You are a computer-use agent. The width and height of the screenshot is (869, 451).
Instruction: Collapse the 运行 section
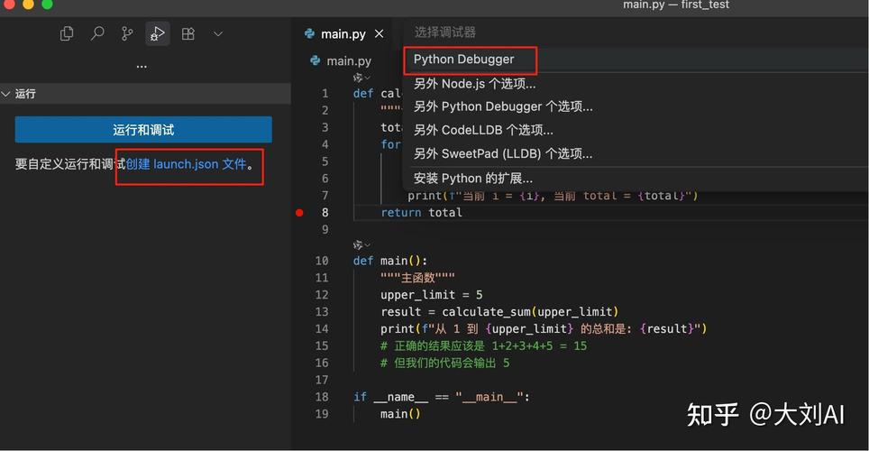pyautogui.click(x=145, y=94)
